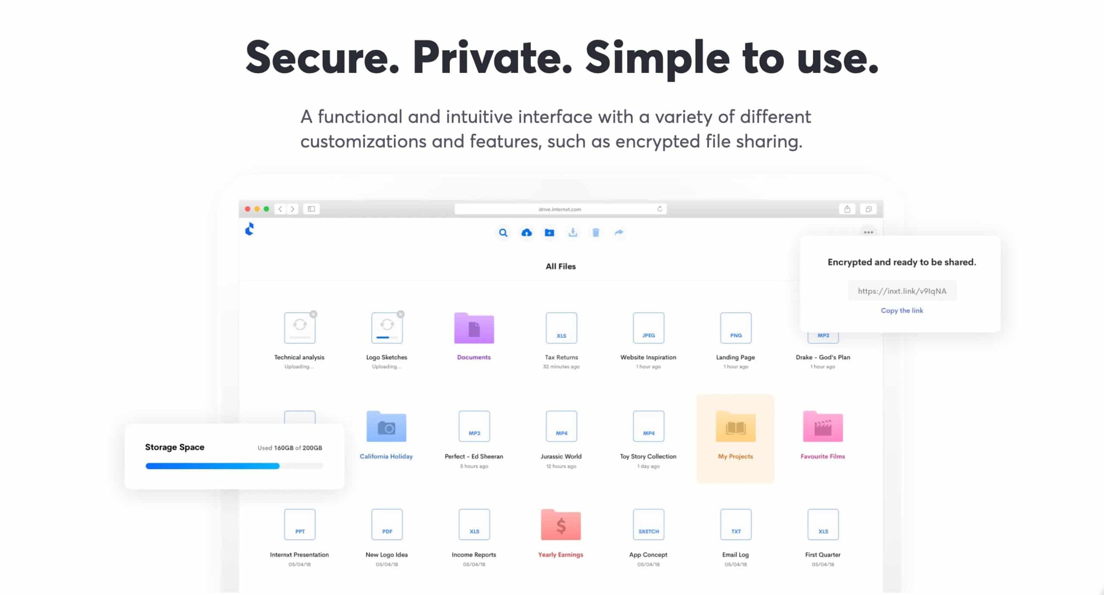The width and height of the screenshot is (1104, 595).
Task: Click Copy the link button
Action: (901, 310)
